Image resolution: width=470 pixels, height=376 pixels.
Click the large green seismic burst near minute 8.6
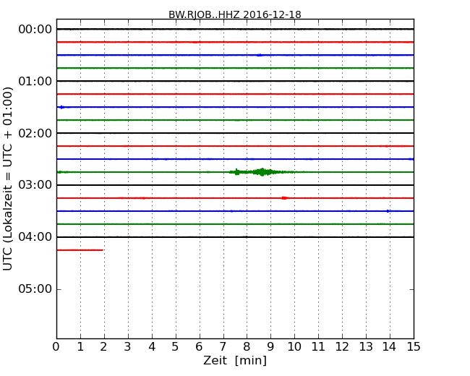pos(262,172)
